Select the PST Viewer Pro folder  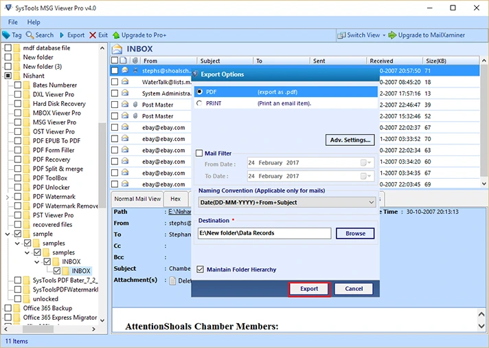point(53,215)
